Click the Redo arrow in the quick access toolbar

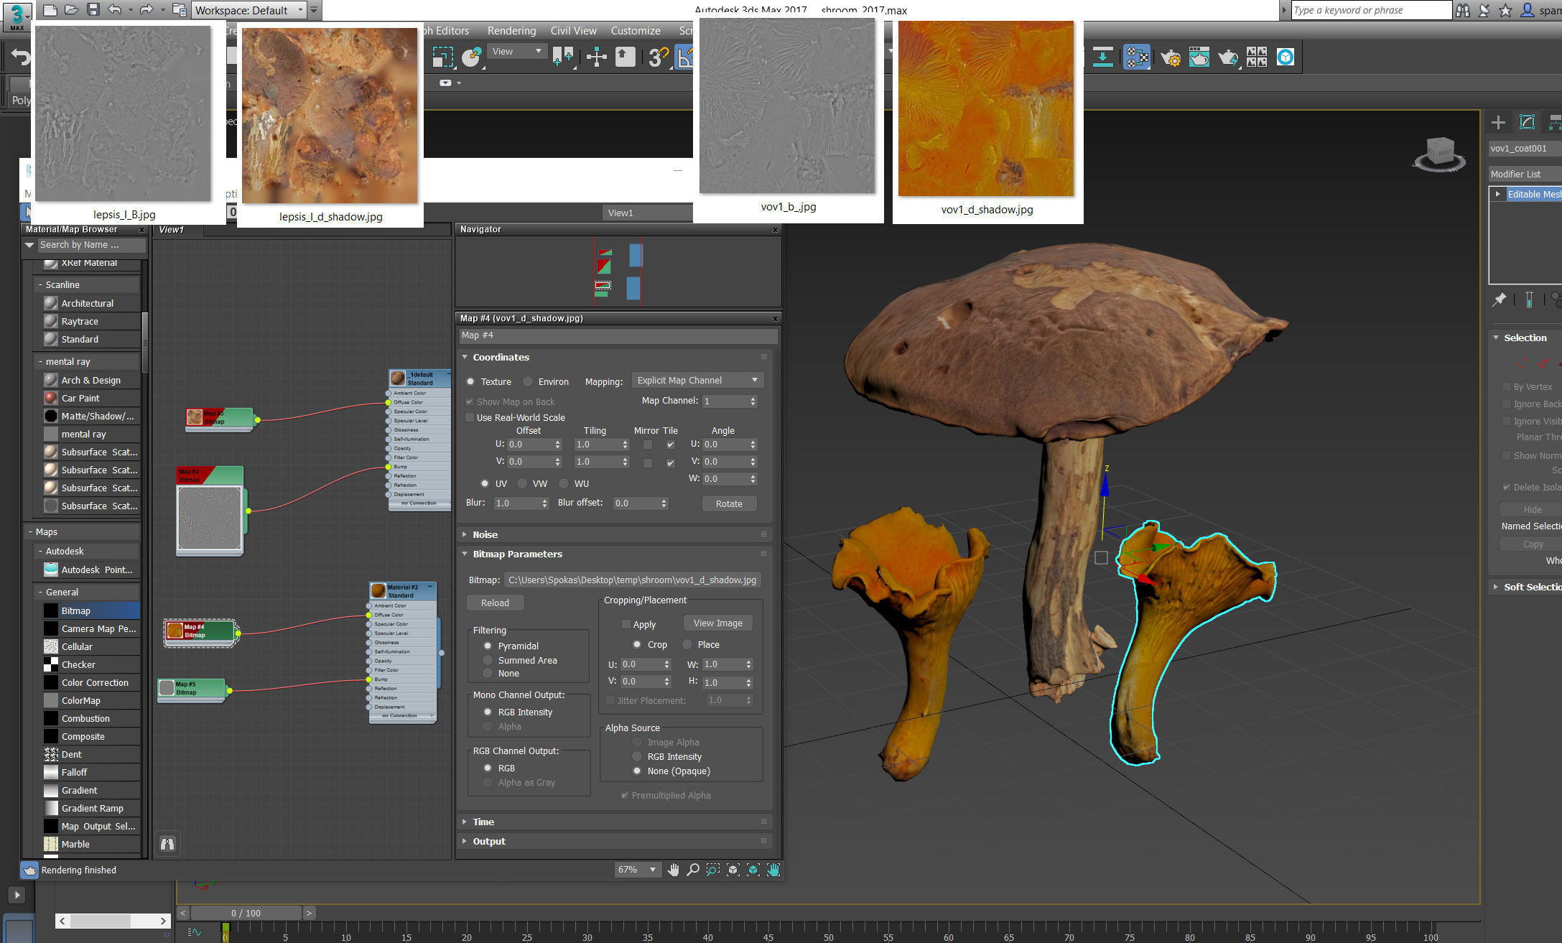(146, 10)
